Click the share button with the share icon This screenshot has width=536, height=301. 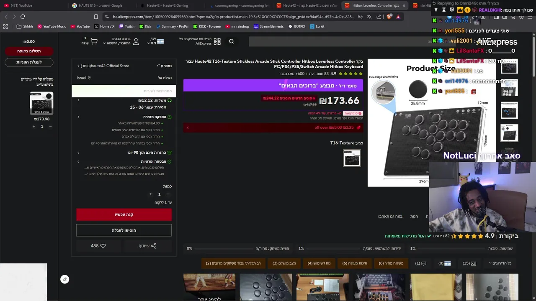147,246
